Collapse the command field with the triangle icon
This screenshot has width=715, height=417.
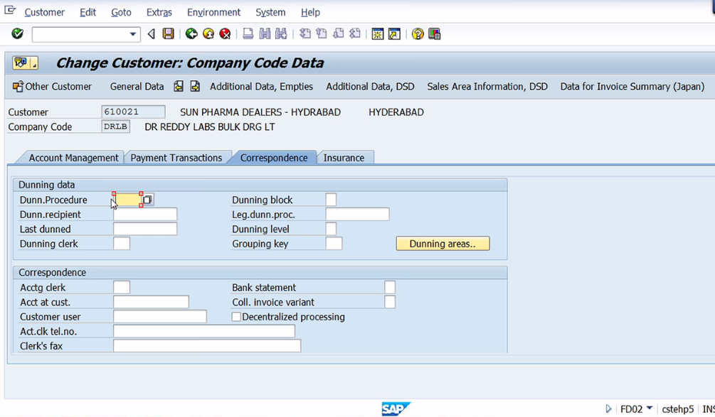coord(152,33)
